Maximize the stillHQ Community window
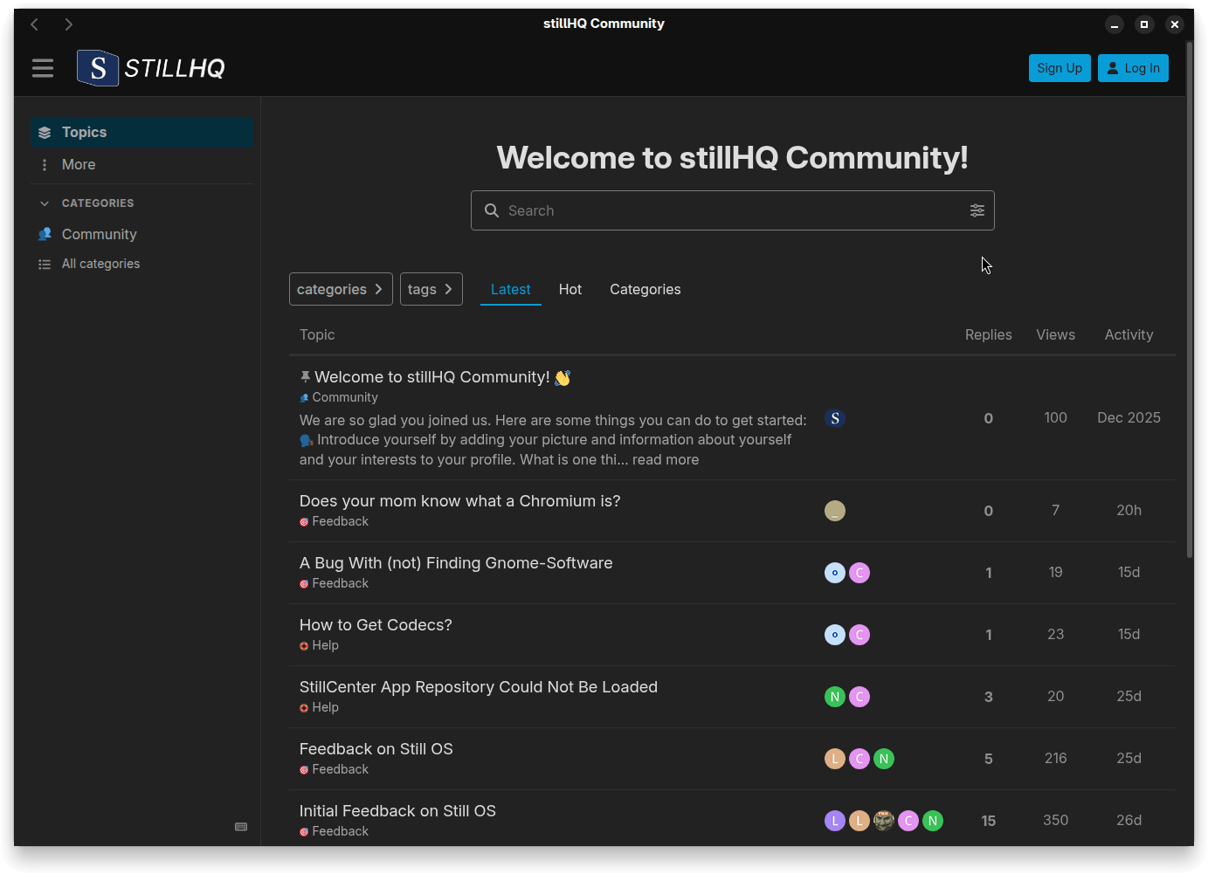The height and width of the screenshot is (874, 1208). tap(1144, 24)
